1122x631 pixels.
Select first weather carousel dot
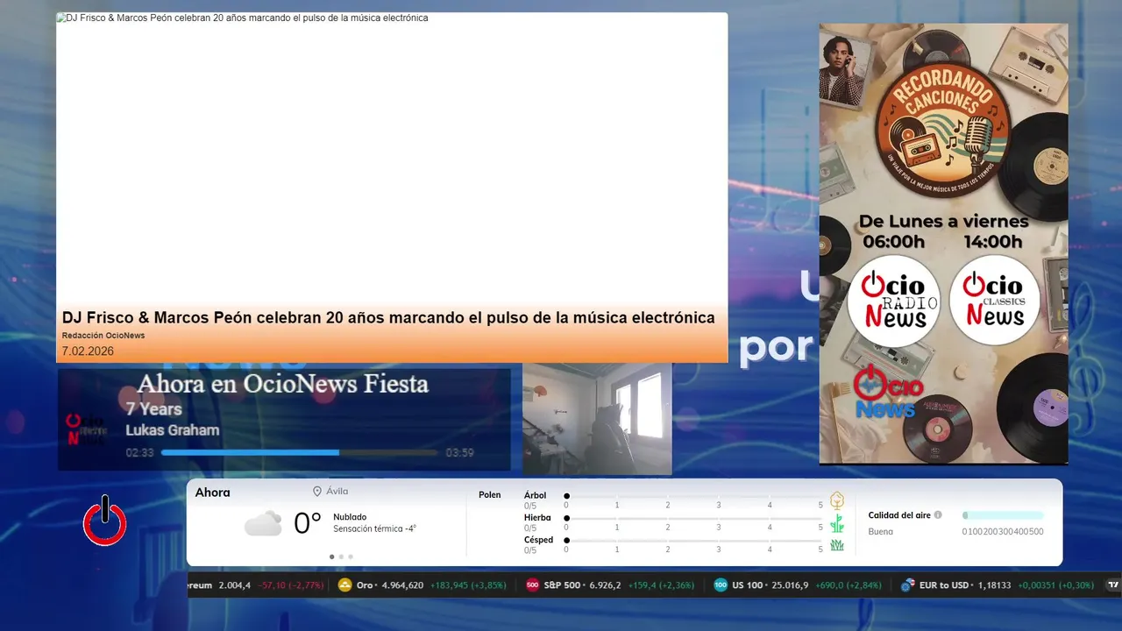coord(331,557)
